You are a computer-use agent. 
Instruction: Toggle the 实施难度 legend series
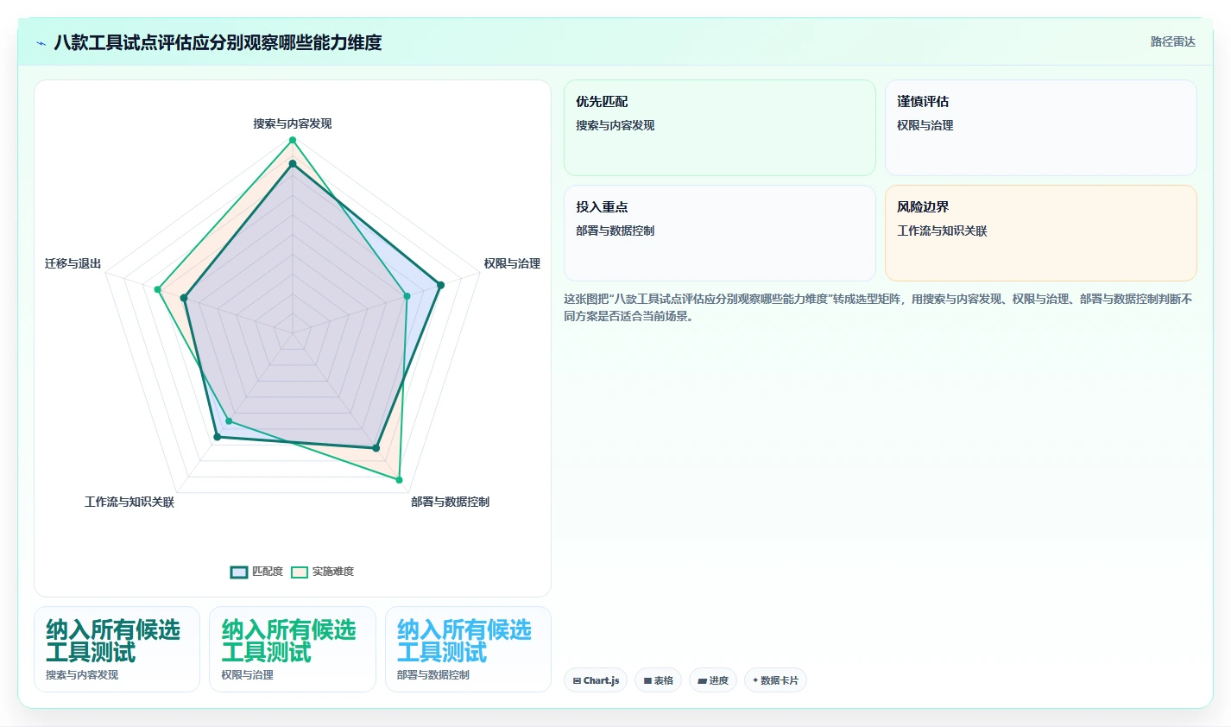(323, 572)
